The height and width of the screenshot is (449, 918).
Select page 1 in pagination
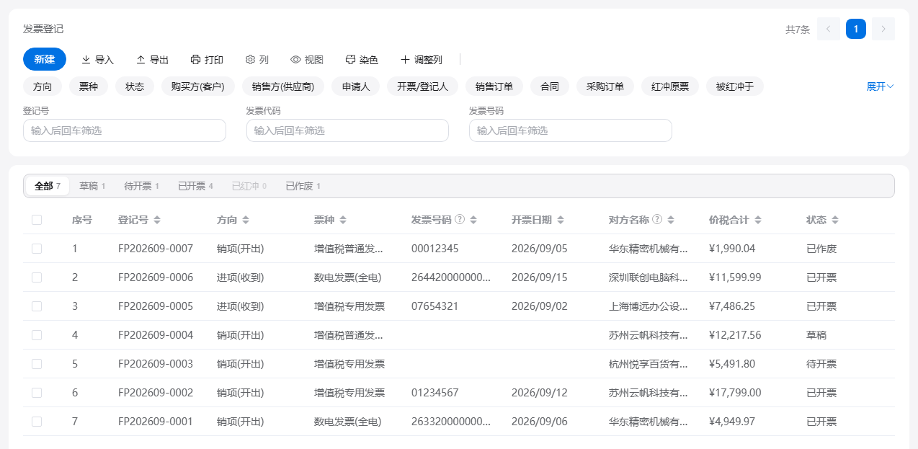856,29
